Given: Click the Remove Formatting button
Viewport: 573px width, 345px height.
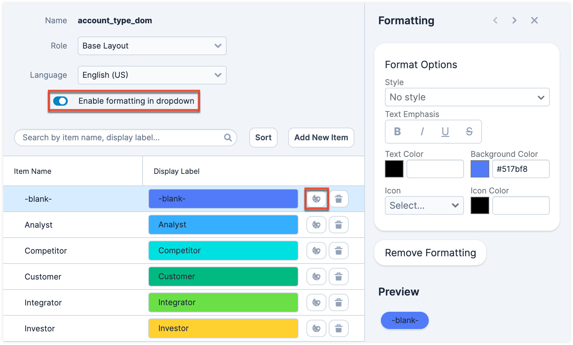Looking at the screenshot, I should point(430,253).
